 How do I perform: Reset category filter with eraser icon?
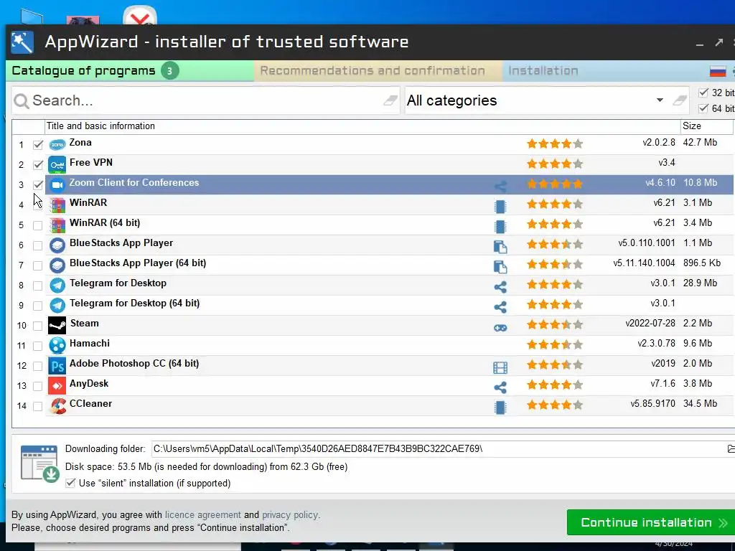[x=679, y=100]
